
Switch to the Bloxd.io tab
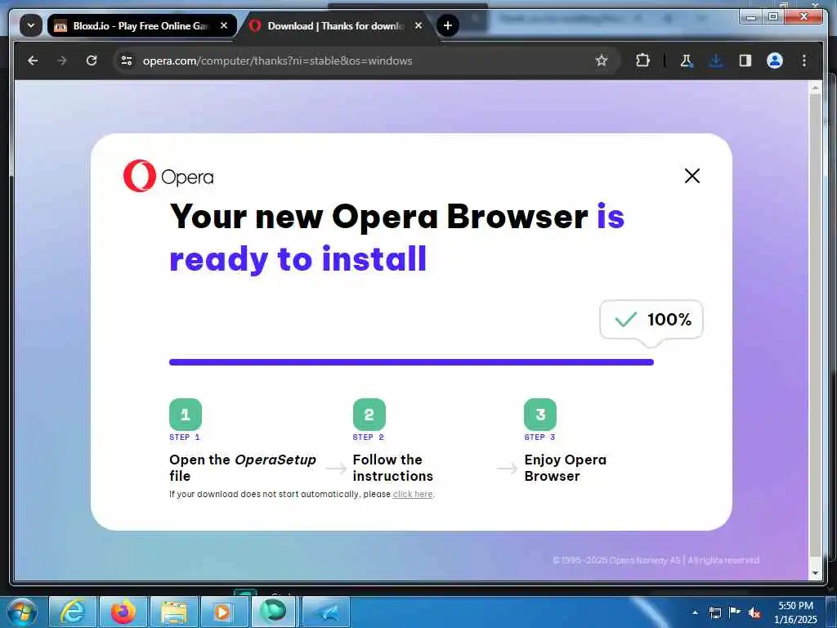(x=141, y=25)
